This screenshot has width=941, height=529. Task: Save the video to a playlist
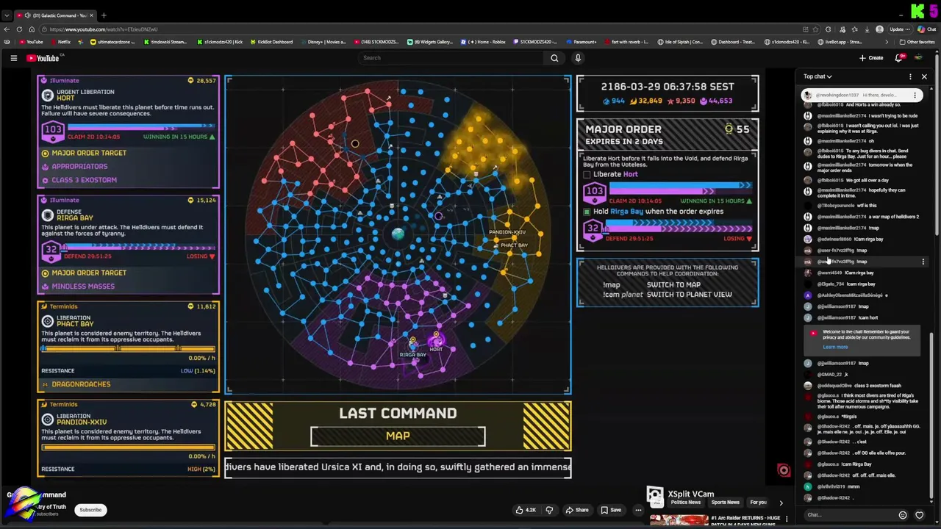[x=611, y=510]
